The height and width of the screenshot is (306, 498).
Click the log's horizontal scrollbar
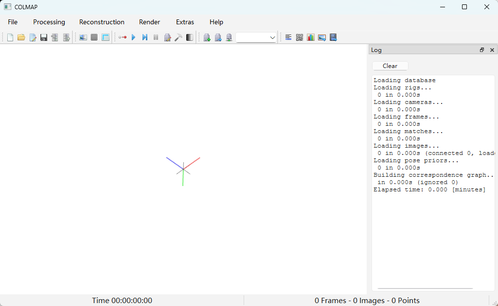coord(425,289)
